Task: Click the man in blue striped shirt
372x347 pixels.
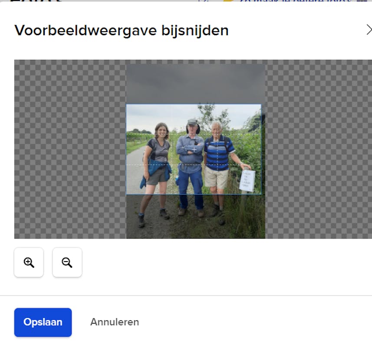Action: 217,154
